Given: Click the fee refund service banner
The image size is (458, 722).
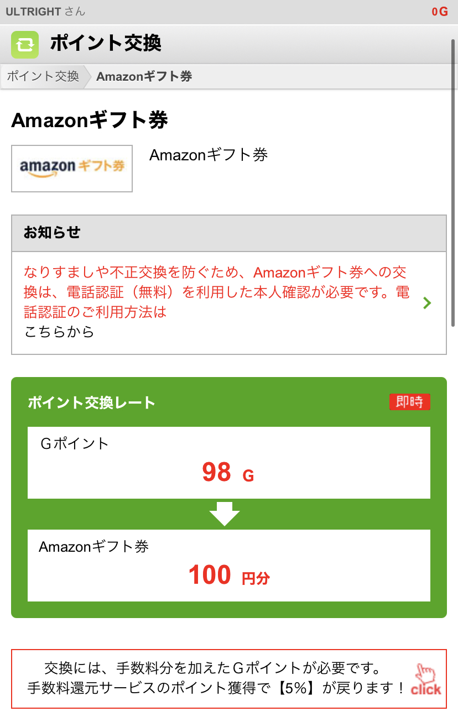Looking at the screenshot, I should pos(216,679).
